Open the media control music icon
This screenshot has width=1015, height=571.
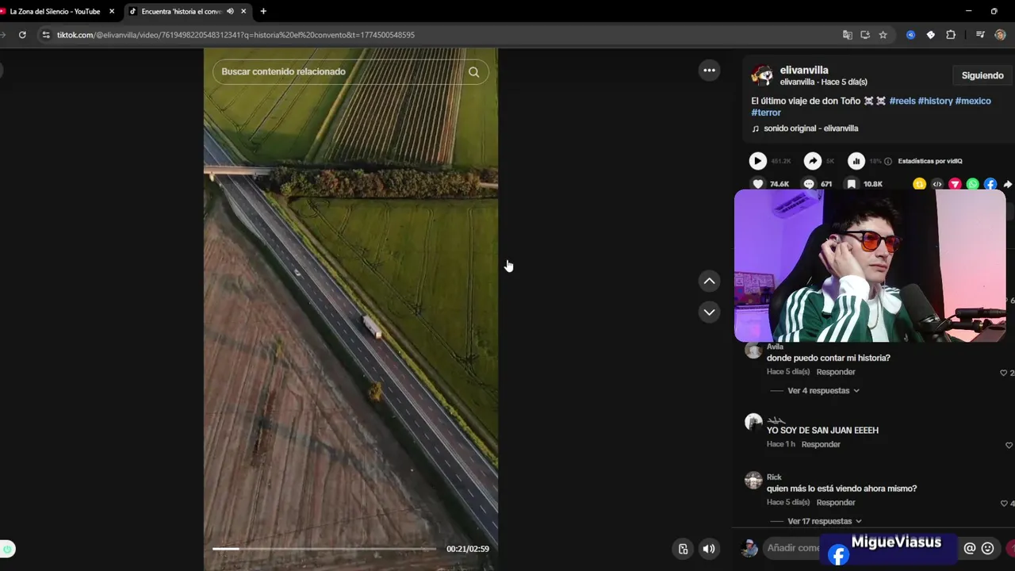[980, 35]
